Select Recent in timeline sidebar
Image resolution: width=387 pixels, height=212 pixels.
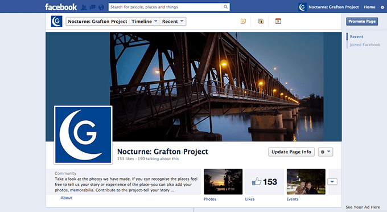click(356, 36)
